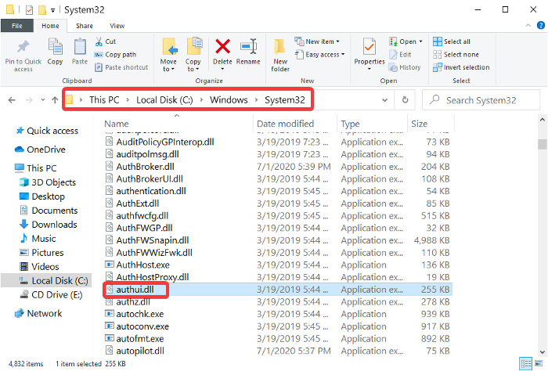548x371 pixels.
Task: Open Documents in the sidebar
Action: click(49, 211)
